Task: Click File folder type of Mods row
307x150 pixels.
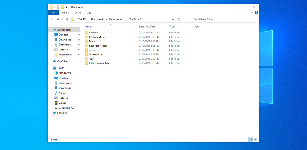Action: point(175,41)
